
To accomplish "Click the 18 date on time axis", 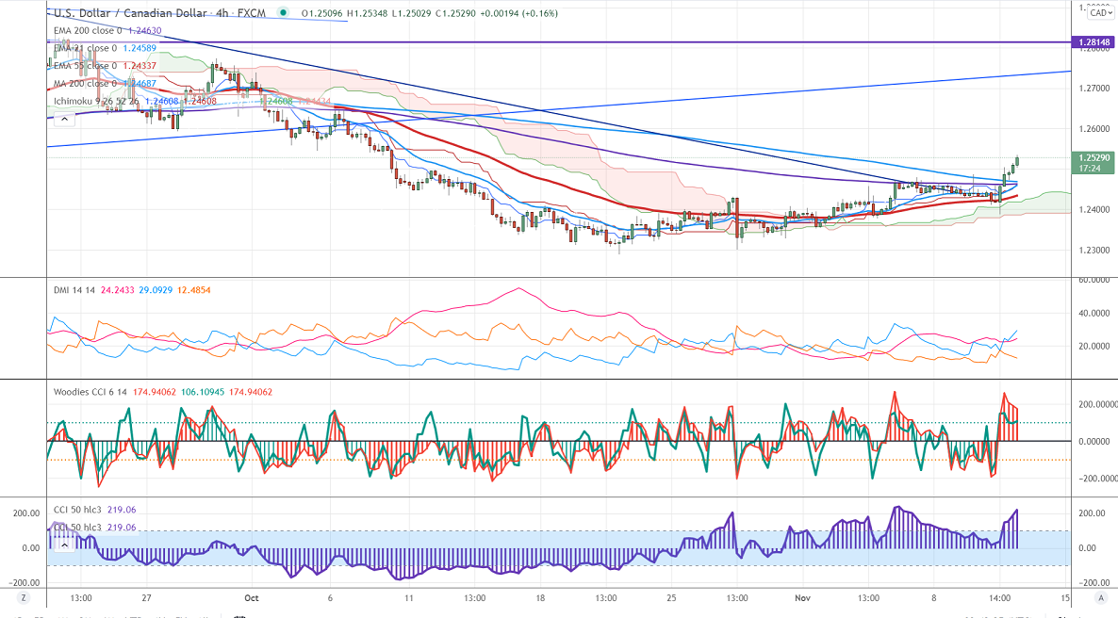I will click(x=540, y=598).
